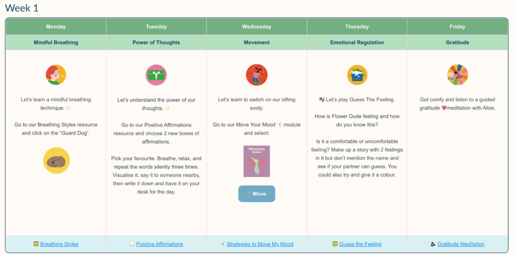Select the Friday column header

point(457,27)
